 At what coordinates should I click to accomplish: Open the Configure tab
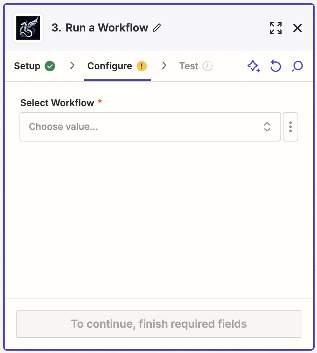[109, 66]
